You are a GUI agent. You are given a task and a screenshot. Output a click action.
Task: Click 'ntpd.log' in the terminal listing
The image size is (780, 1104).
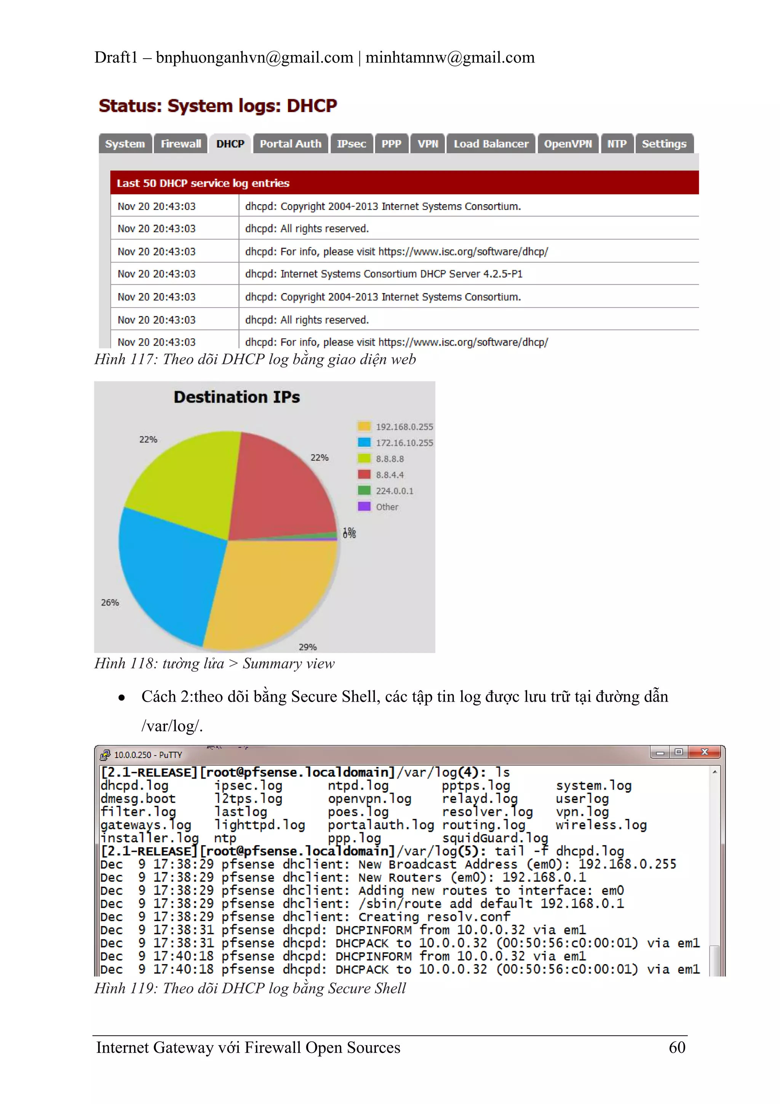click(358, 786)
